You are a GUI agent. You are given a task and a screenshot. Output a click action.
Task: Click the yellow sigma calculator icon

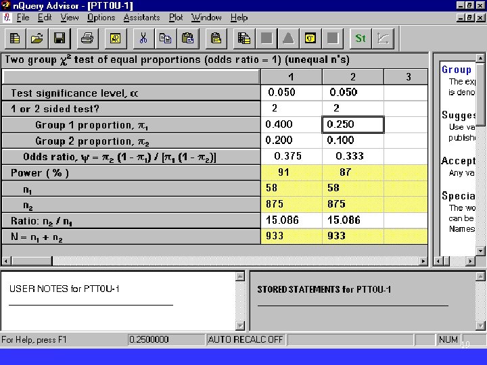click(310, 39)
